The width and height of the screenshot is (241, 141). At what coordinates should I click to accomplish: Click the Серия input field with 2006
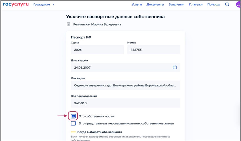click(x=97, y=50)
